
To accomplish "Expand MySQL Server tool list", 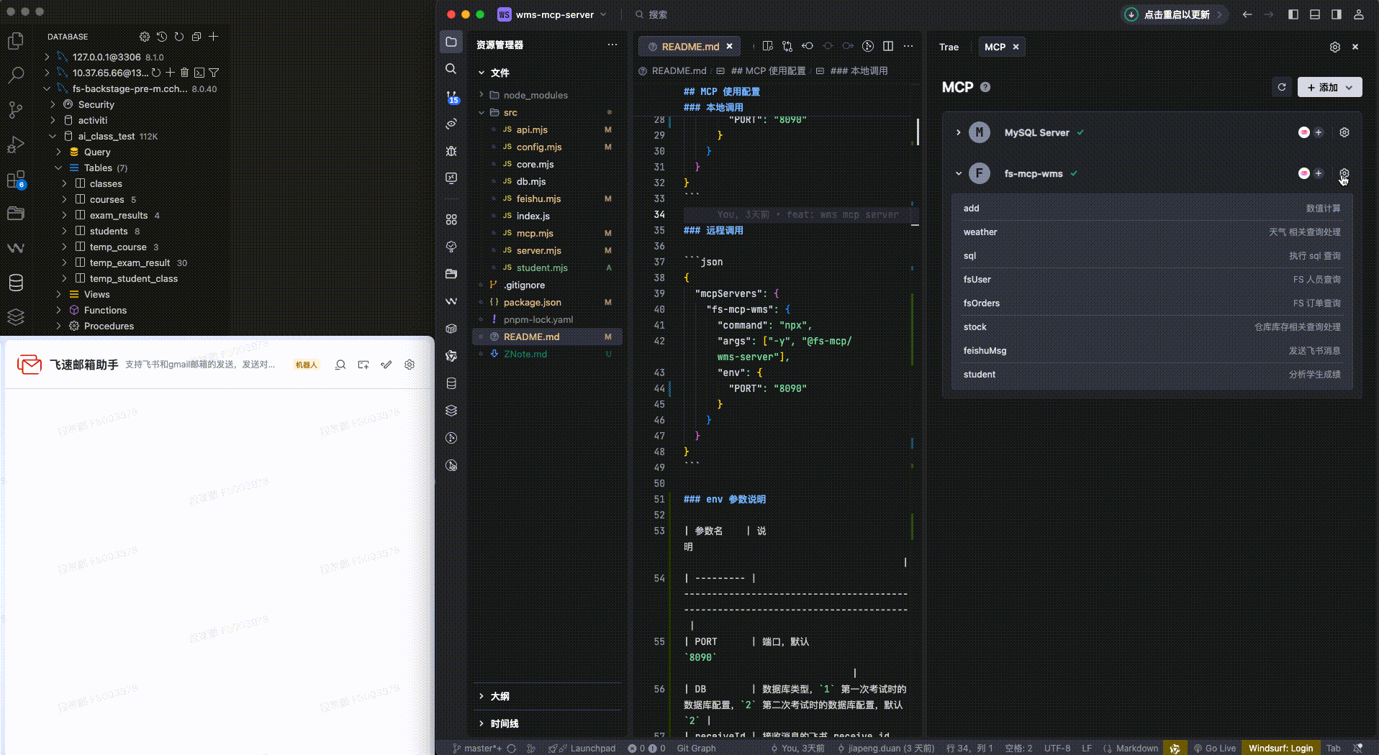I will point(959,132).
